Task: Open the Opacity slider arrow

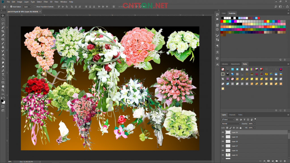Action: tap(255, 124)
